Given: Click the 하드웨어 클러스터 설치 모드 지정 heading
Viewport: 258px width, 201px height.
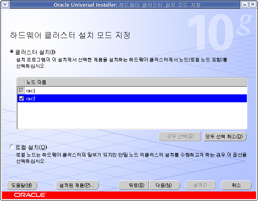Looking at the screenshot, I should (x=70, y=35).
